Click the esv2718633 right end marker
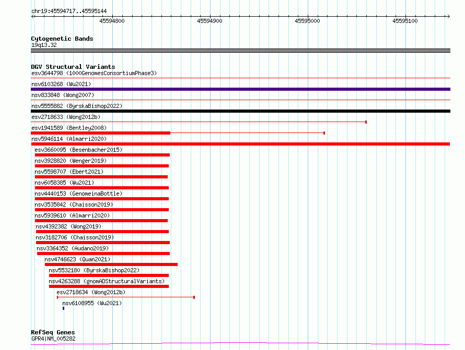The height and width of the screenshot is (350, 465). [x=366, y=122]
